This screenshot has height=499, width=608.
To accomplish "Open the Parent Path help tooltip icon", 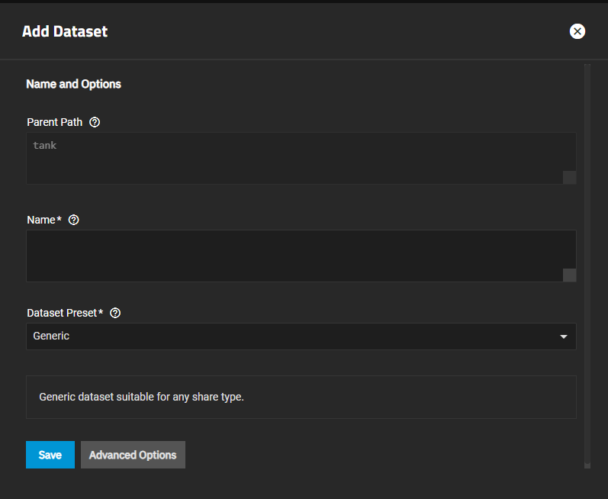I will [x=95, y=122].
